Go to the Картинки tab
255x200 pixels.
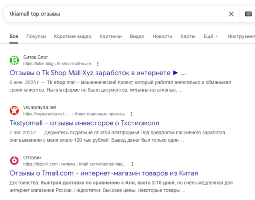pos(110,36)
